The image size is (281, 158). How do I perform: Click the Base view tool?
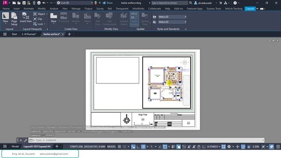coord(54,18)
